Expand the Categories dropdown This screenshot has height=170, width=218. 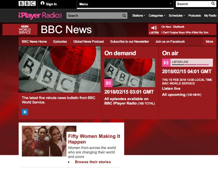coord(157,15)
